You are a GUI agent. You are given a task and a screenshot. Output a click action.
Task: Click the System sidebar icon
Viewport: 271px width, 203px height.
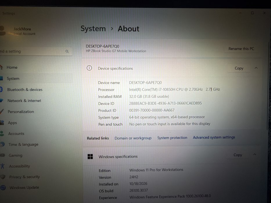(1, 78)
